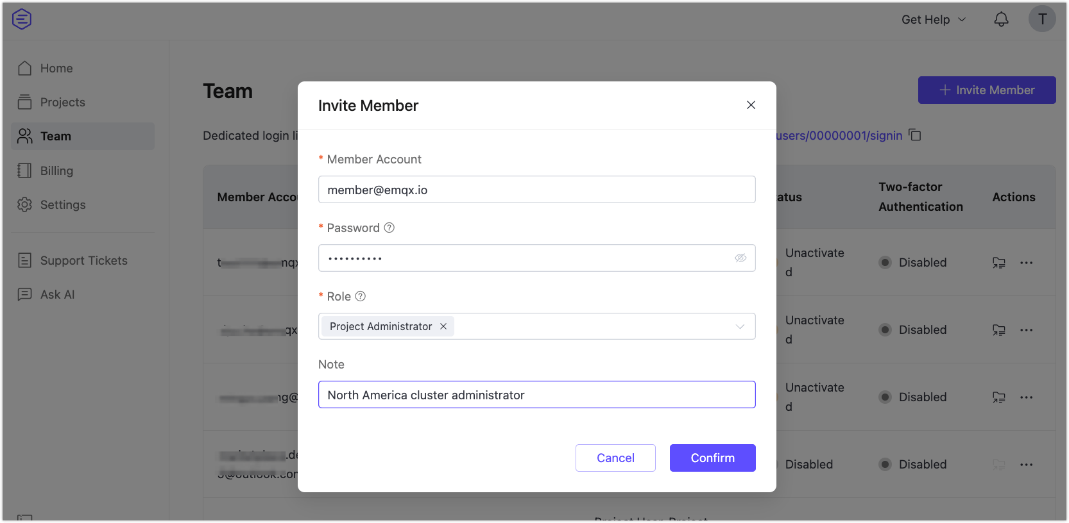Open the Get Help dropdown
This screenshot has height=523, width=1069.
[x=933, y=19]
